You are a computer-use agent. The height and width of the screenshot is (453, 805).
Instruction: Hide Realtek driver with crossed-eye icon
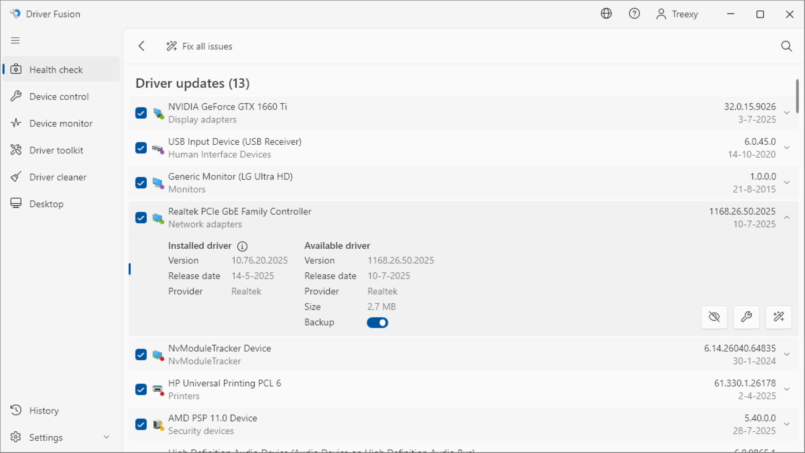[x=714, y=317]
